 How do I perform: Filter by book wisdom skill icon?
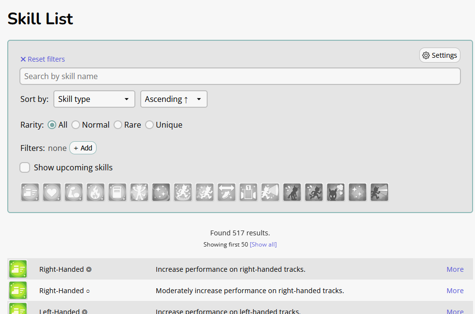click(117, 192)
